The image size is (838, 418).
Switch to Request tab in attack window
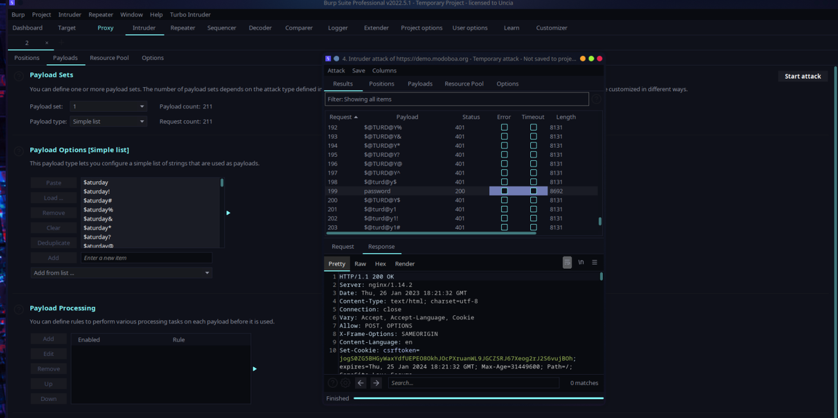342,247
